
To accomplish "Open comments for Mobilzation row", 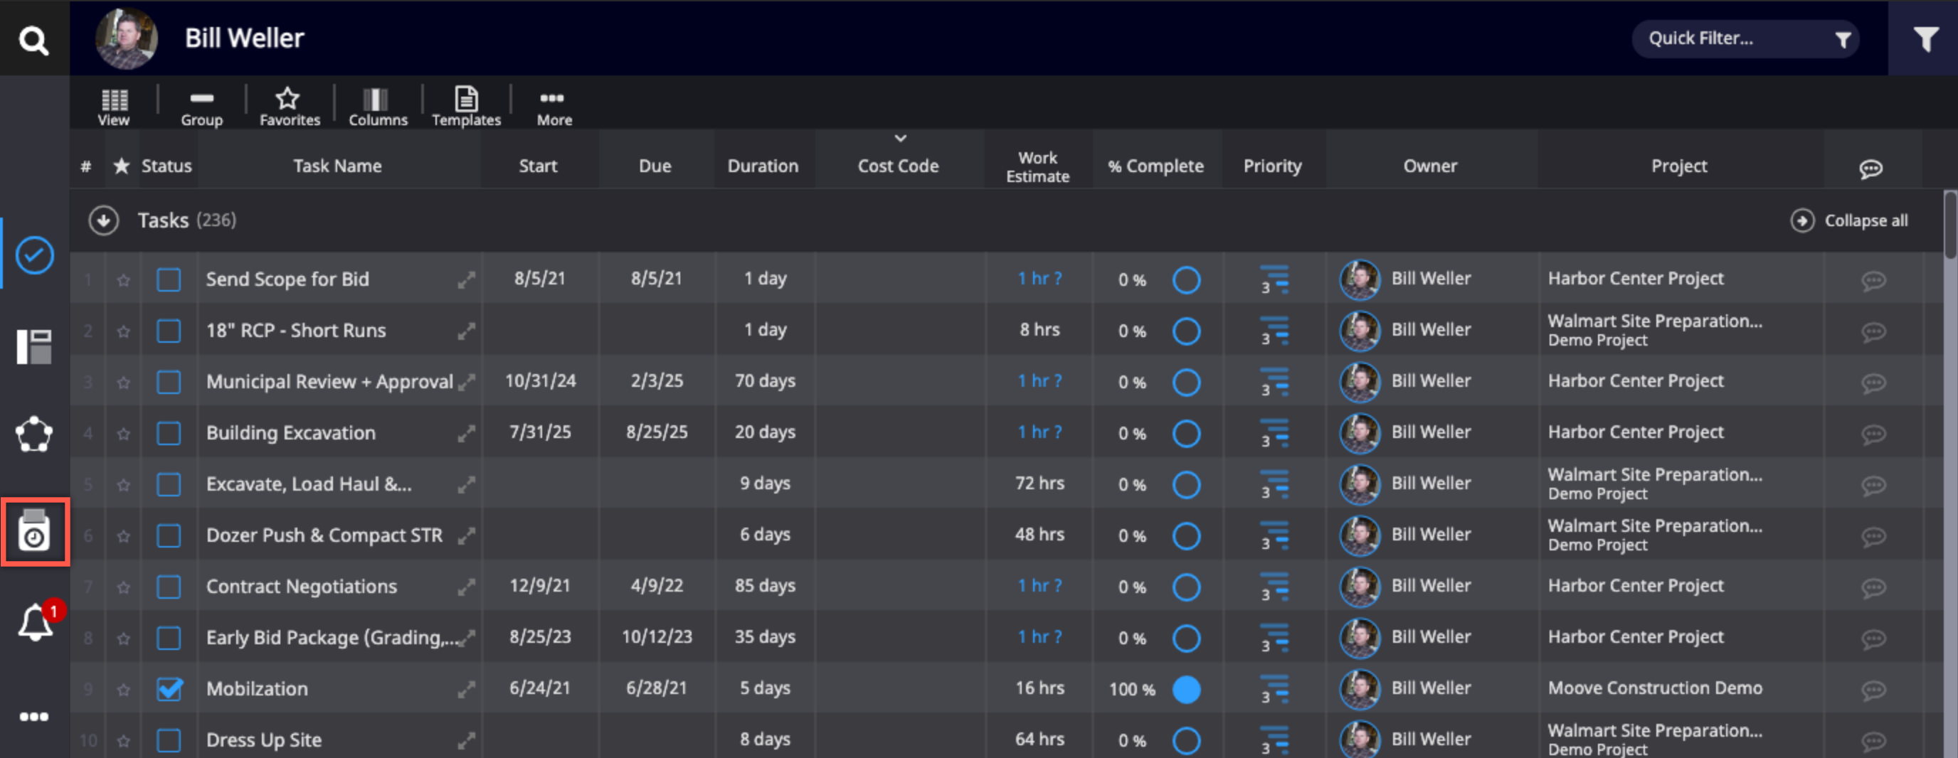I will pyautogui.click(x=1873, y=690).
